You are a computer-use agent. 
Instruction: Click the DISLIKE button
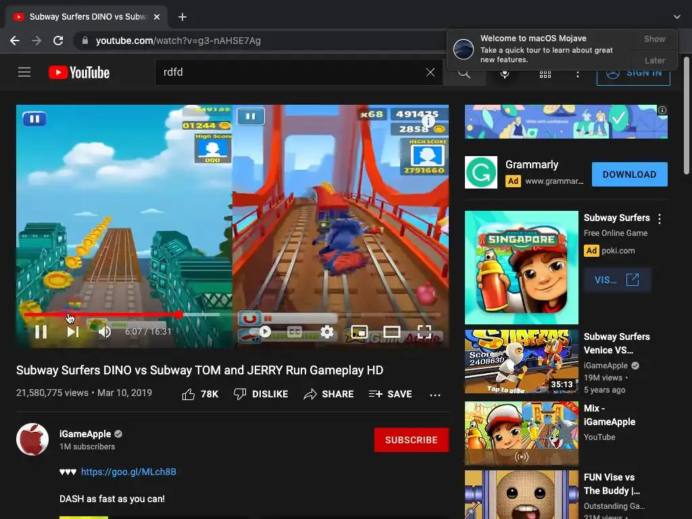tap(261, 394)
